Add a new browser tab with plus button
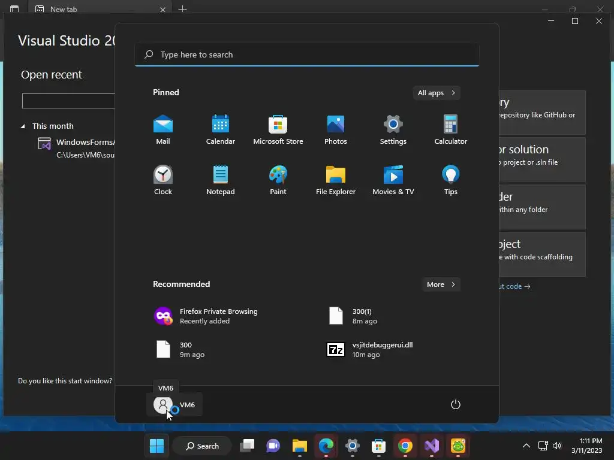This screenshot has height=460, width=614. [182, 8]
